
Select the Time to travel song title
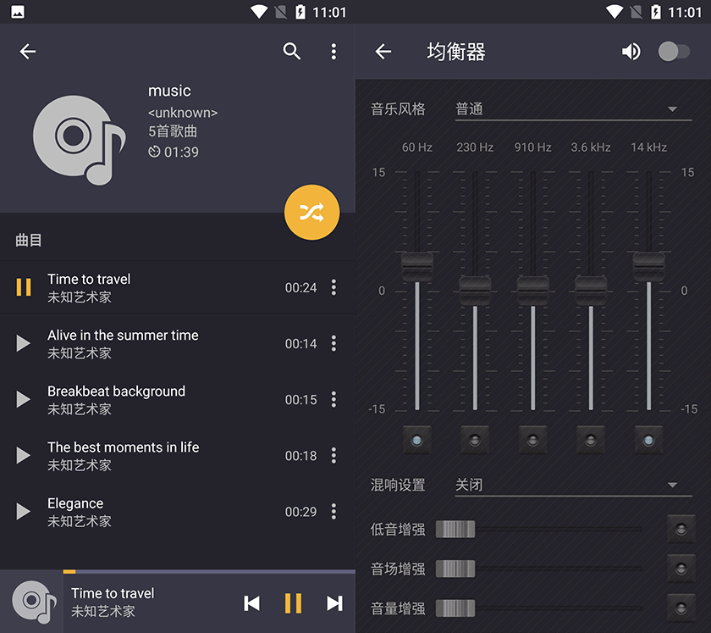click(89, 279)
